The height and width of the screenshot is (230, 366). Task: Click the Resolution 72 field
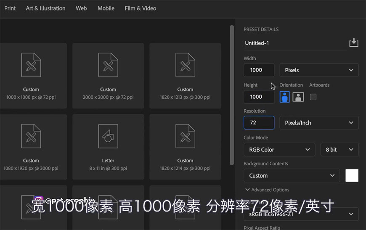[259, 123]
